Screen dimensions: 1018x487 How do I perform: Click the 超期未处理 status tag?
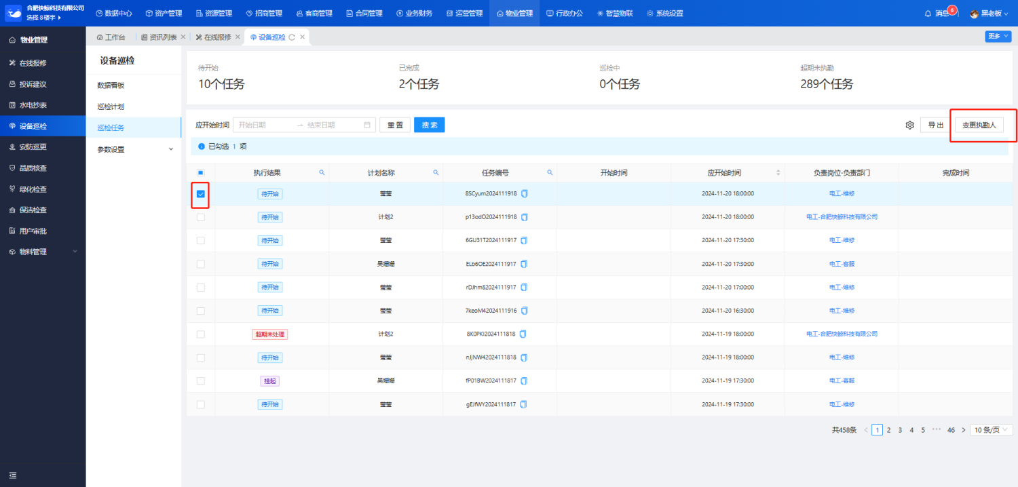[x=270, y=334]
